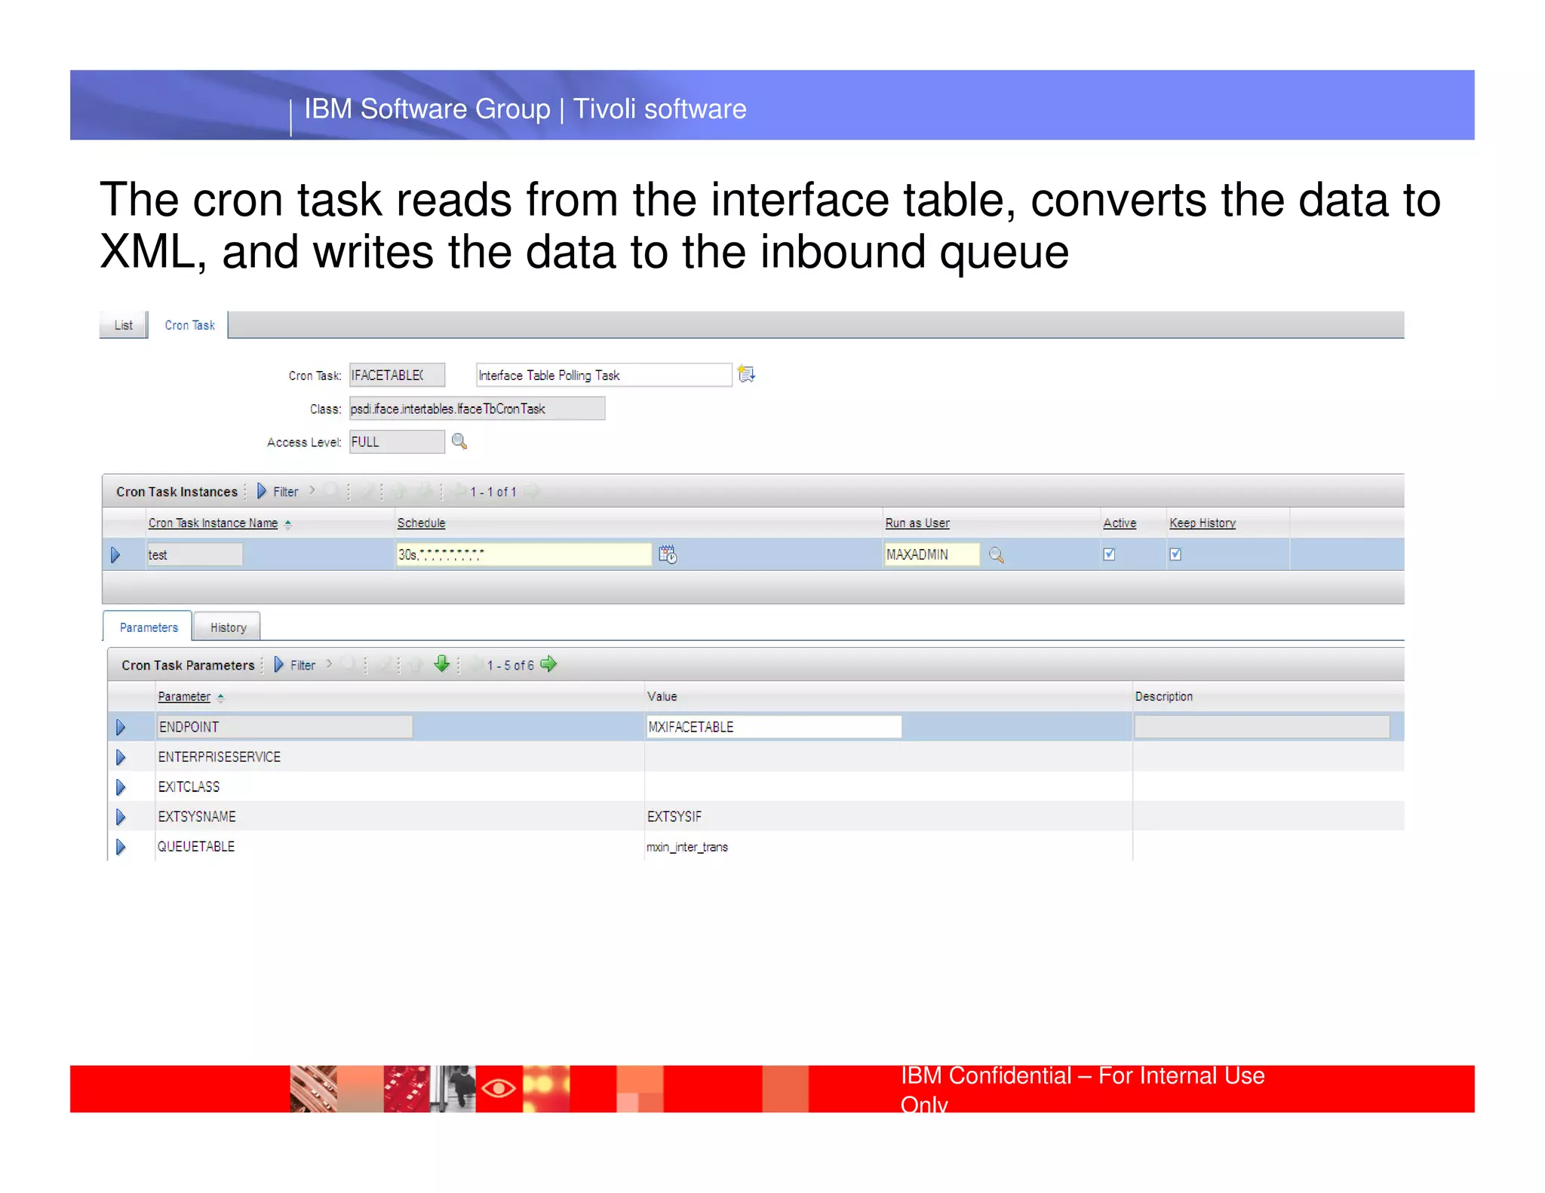This screenshot has width=1545, height=1193.
Task: Click the 1 - 5 of 6 page indicator
Action: pos(511,665)
